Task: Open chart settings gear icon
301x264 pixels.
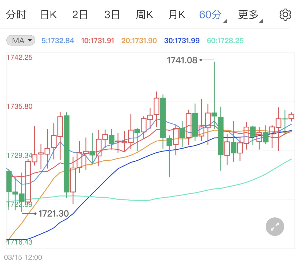Action: 285,15
